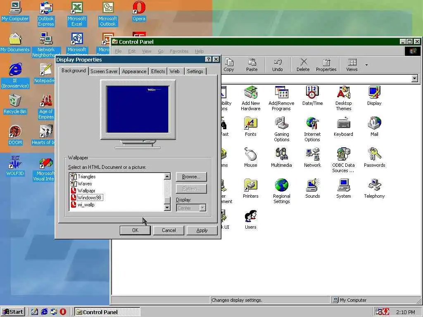The width and height of the screenshot is (423, 317).
Task: Click the Apply button
Action: pyautogui.click(x=202, y=230)
